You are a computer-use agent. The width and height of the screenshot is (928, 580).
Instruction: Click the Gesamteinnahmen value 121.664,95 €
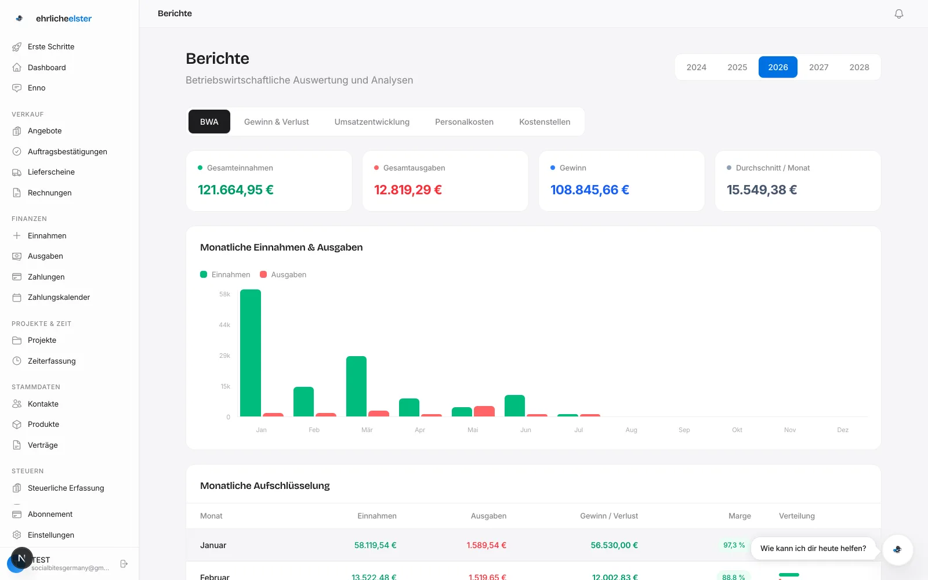(x=235, y=190)
